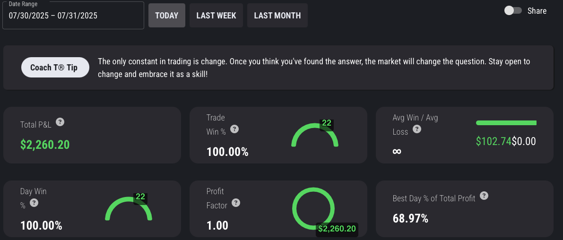Switch to the LAST WEEK range
This screenshot has height=240, width=563.
(x=216, y=16)
